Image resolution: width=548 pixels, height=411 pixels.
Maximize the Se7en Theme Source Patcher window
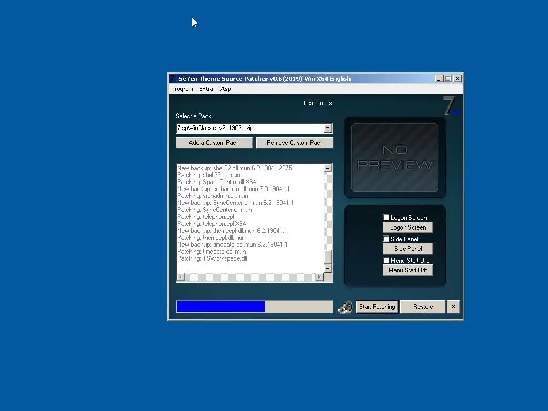pos(447,79)
